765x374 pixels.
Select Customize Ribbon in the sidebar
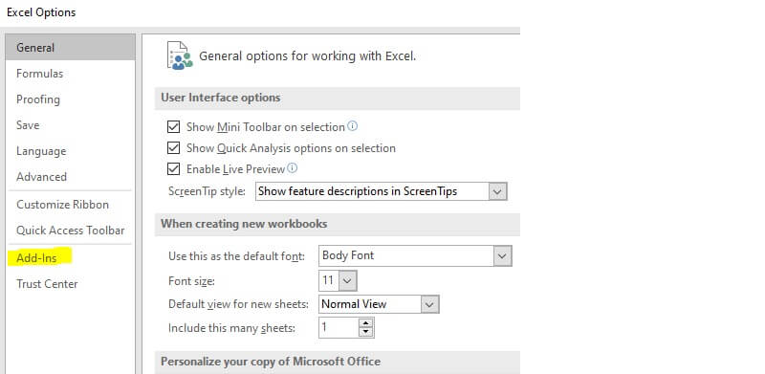(62, 204)
